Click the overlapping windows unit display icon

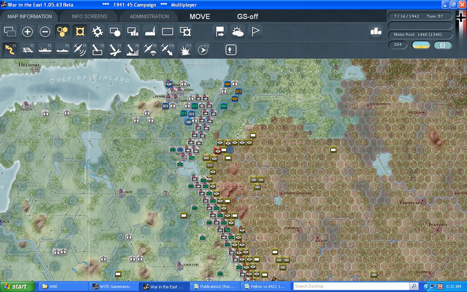tap(10, 32)
